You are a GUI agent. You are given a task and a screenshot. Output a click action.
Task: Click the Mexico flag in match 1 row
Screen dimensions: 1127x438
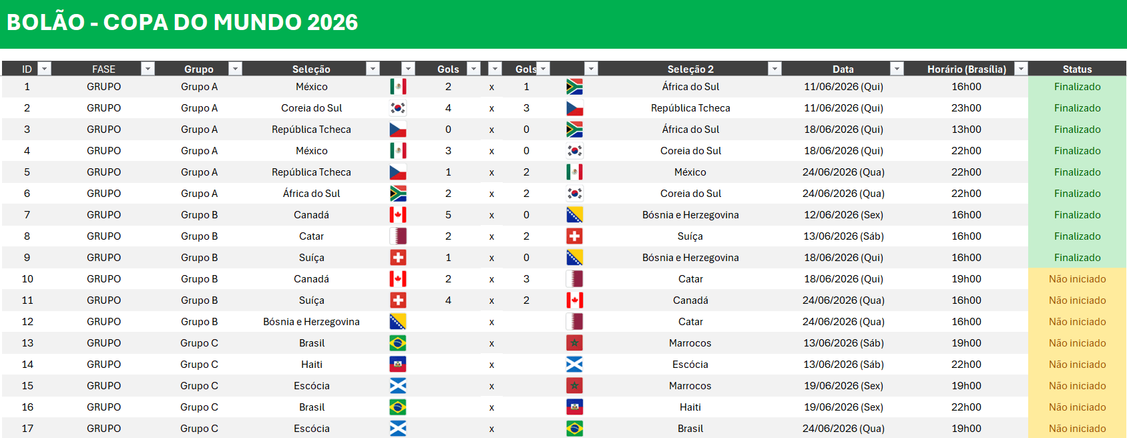398,87
